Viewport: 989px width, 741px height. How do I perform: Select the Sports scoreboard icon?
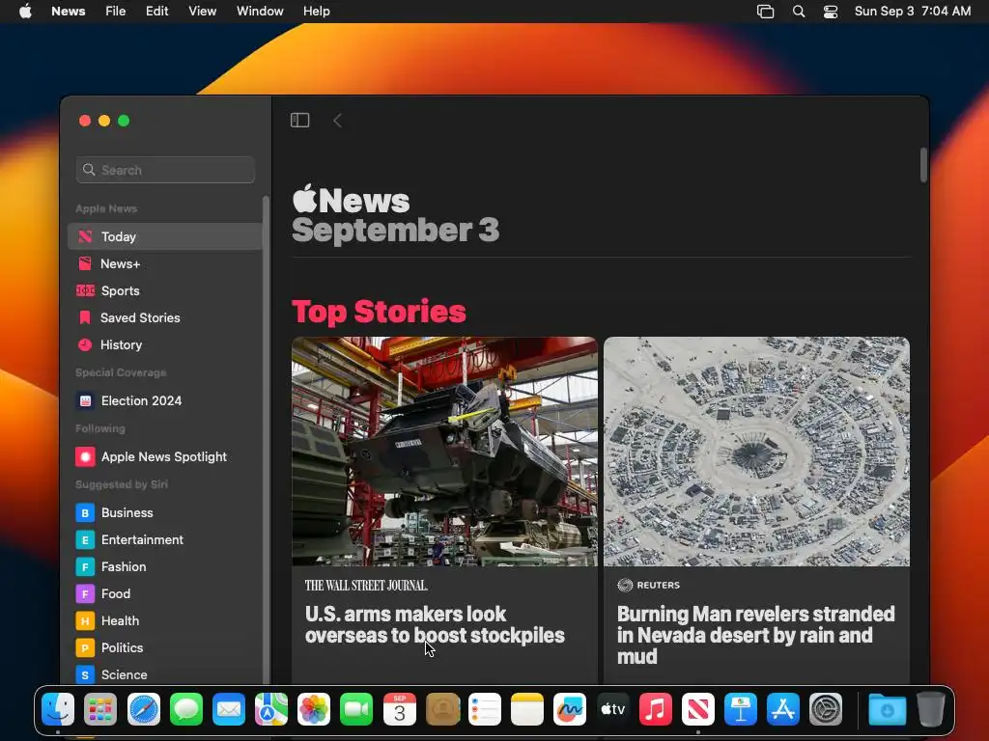pyautogui.click(x=85, y=290)
